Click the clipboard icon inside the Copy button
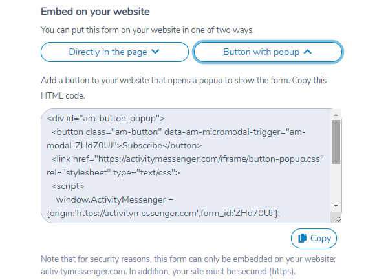 [303, 238]
